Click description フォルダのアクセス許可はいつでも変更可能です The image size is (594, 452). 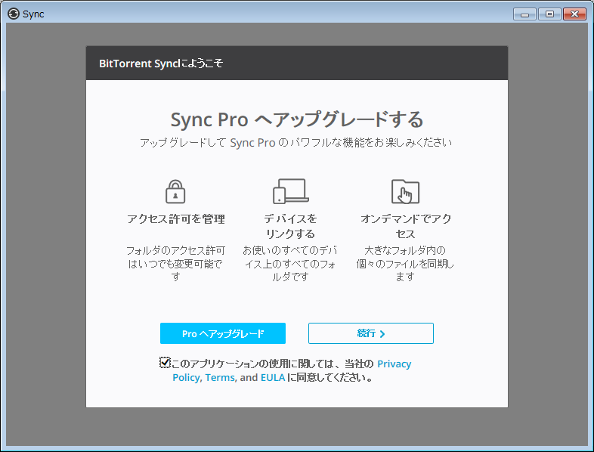point(176,263)
